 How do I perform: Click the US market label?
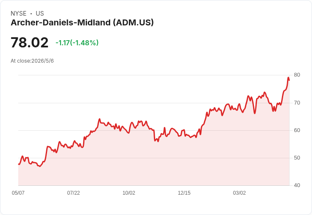(40, 14)
